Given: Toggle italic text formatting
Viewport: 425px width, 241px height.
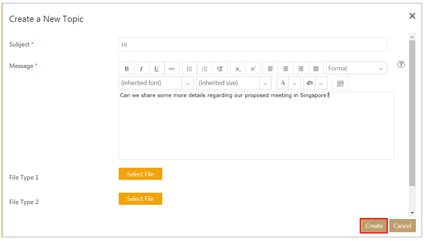Looking at the screenshot, I should click(x=141, y=69).
